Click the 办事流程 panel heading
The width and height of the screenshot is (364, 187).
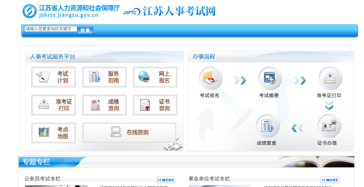pyautogui.click(x=204, y=57)
